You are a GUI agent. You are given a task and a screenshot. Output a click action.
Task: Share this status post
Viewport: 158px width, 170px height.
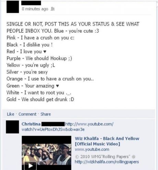[x=46, y=114]
